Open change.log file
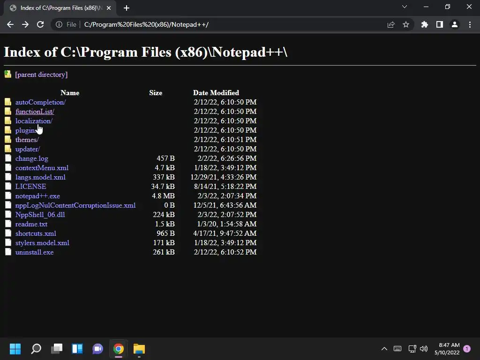 tap(31, 158)
